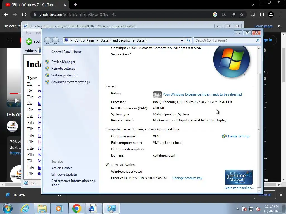This screenshot has width=286, height=214.
Task: Click the Search Control Panel field
Action: pos(225,40)
